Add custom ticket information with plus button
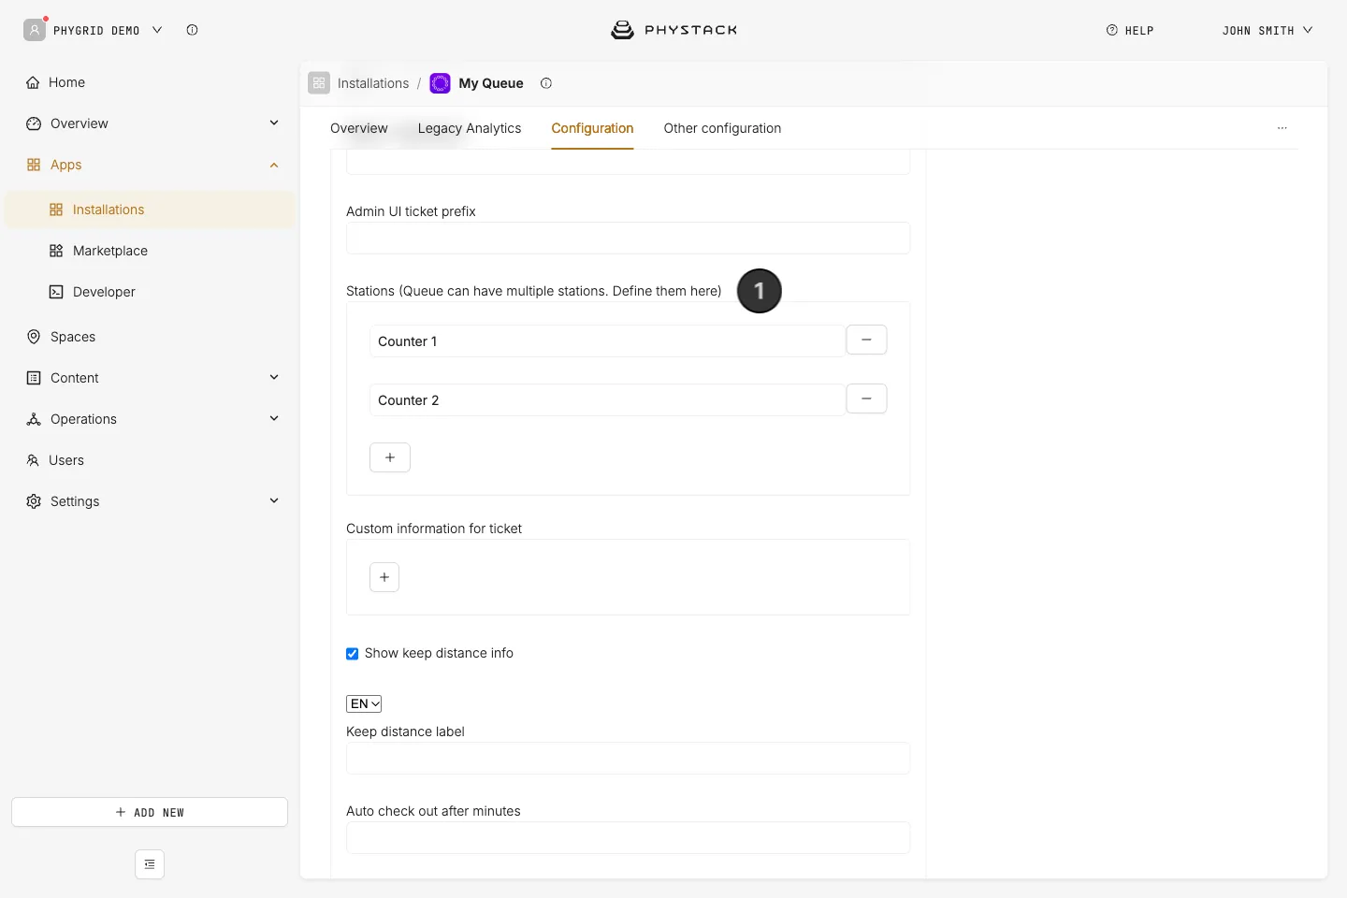Screen dimensions: 1347x898 (384, 577)
